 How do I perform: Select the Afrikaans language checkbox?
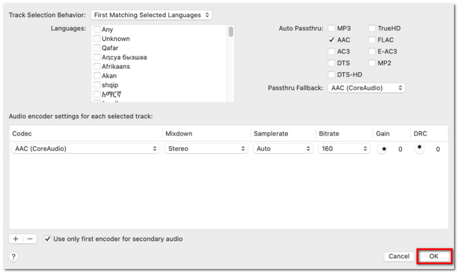click(x=97, y=66)
